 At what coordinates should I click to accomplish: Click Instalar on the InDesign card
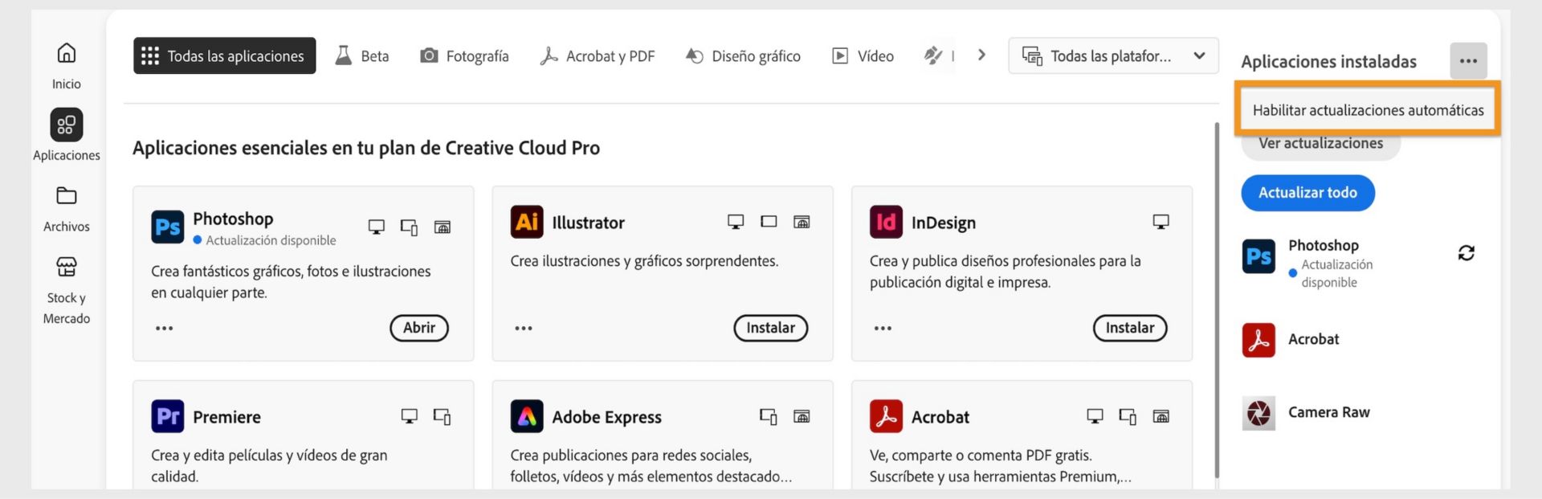pyautogui.click(x=1130, y=328)
